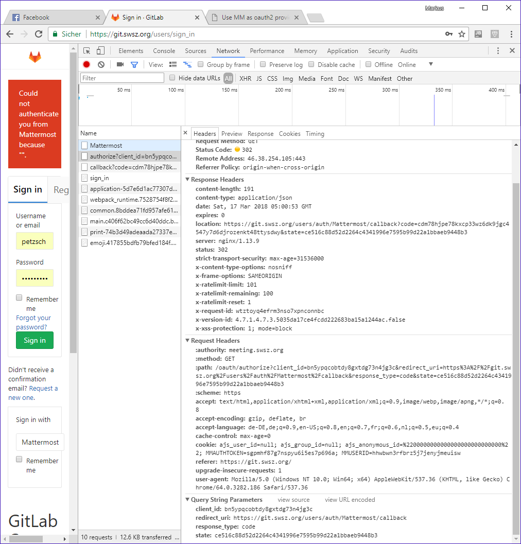Click the Username or email field

pyautogui.click(x=34, y=241)
